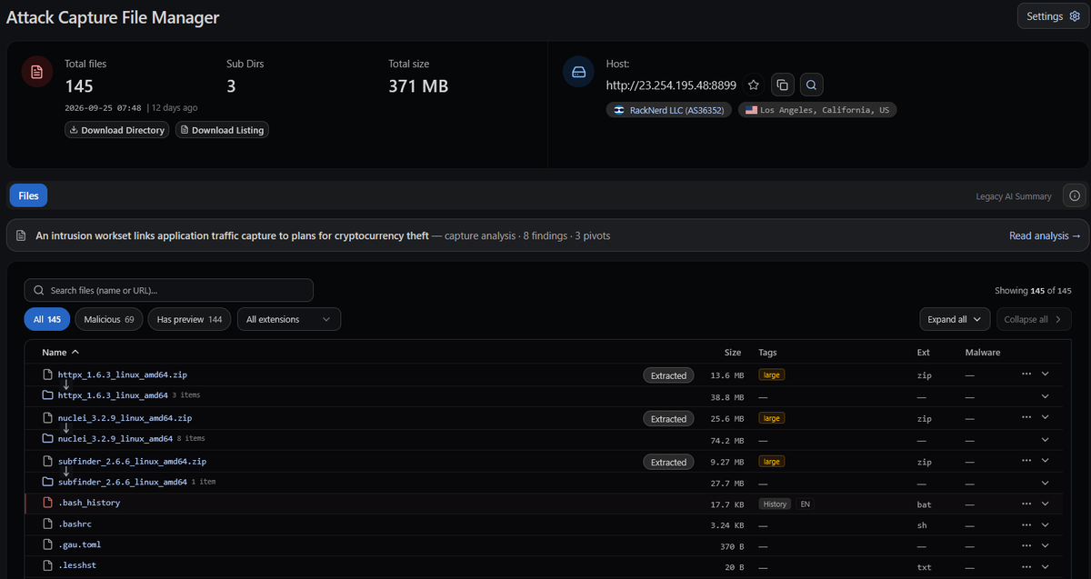
Task: Click the folder icon of nuclei_3.2.9_linux_amd64 folder
Action: click(x=48, y=438)
